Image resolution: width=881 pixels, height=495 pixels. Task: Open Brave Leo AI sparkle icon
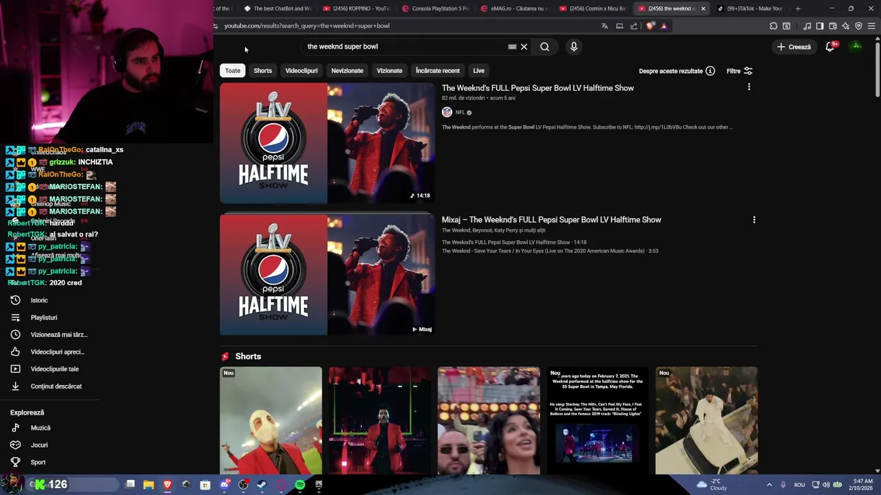[x=845, y=26]
